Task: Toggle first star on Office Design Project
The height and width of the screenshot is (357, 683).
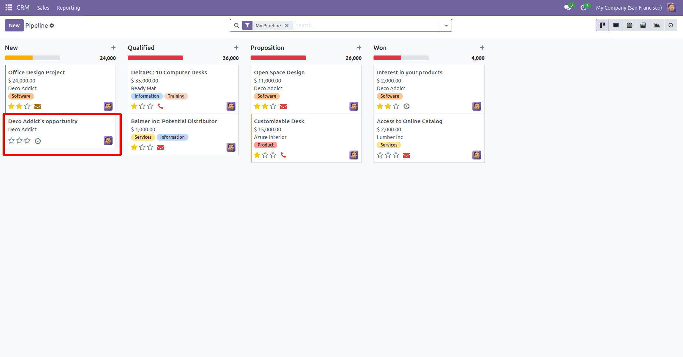Action: pyautogui.click(x=11, y=106)
